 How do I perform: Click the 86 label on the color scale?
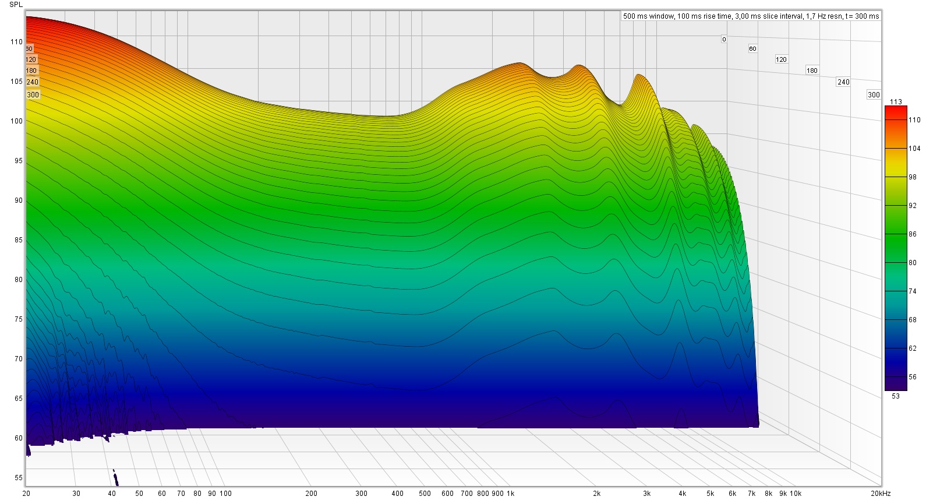point(913,234)
